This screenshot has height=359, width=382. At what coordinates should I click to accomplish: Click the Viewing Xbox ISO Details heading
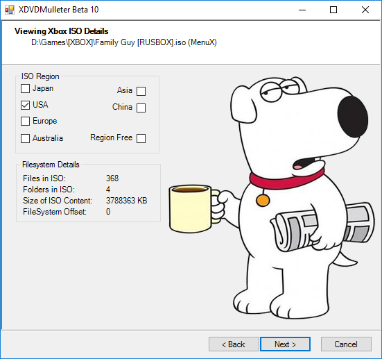tap(62, 31)
